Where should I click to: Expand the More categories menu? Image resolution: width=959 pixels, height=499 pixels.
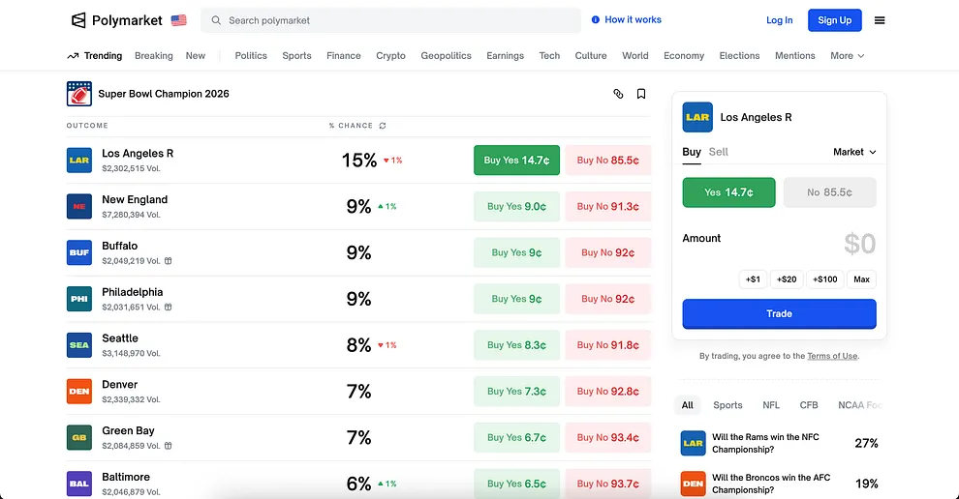847,56
